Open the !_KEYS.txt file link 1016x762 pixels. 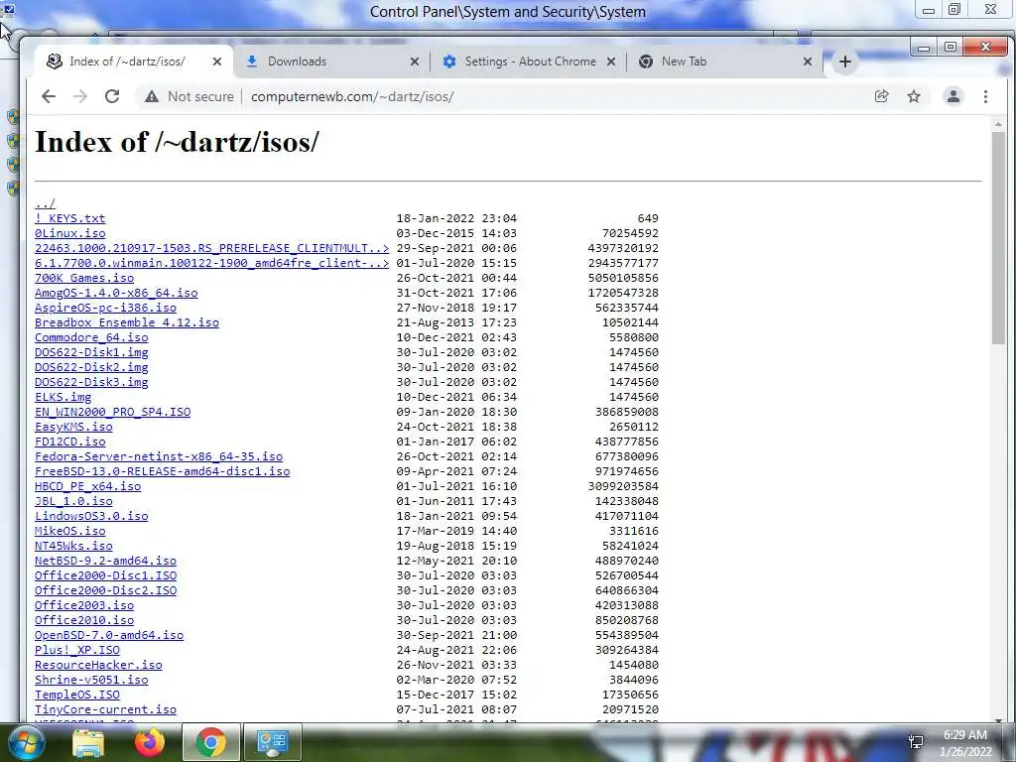pyautogui.click(x=70, y=218)
